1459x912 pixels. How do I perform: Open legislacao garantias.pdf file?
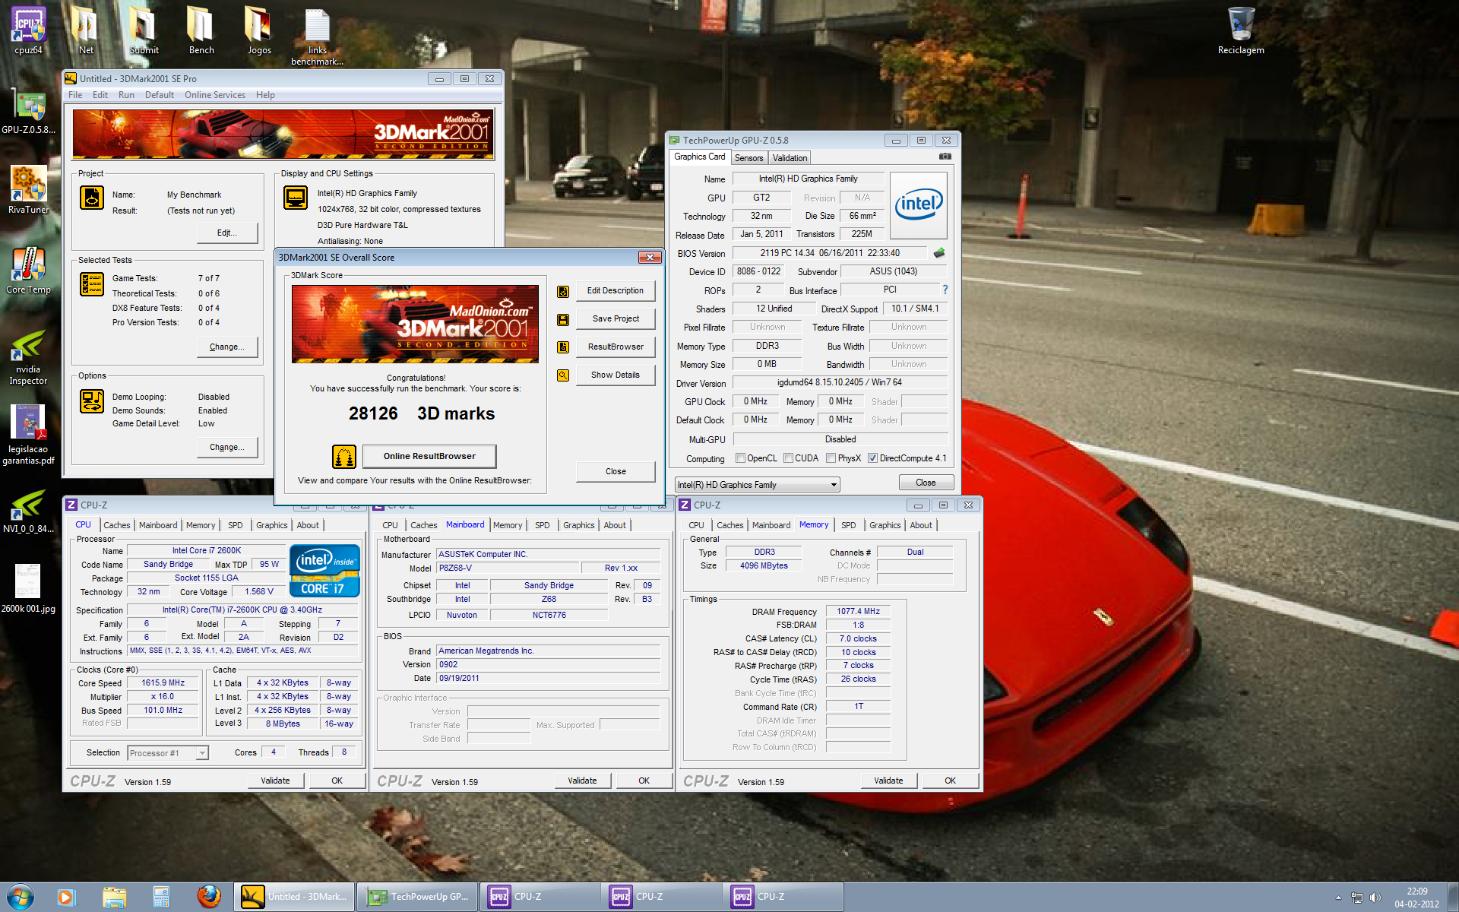coord(29,435)
